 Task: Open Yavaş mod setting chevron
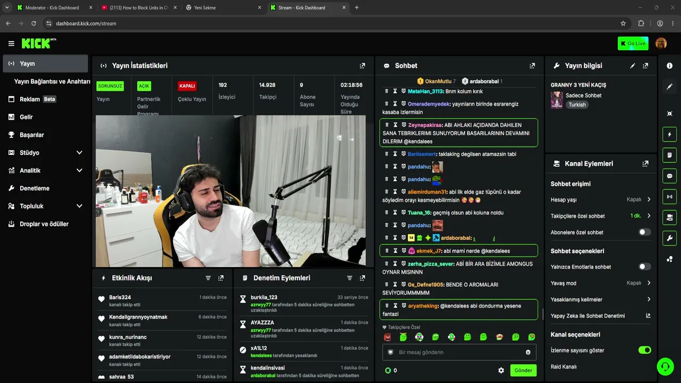pos(649,284)
